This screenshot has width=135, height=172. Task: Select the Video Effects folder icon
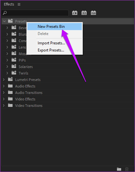pos(10,99)
